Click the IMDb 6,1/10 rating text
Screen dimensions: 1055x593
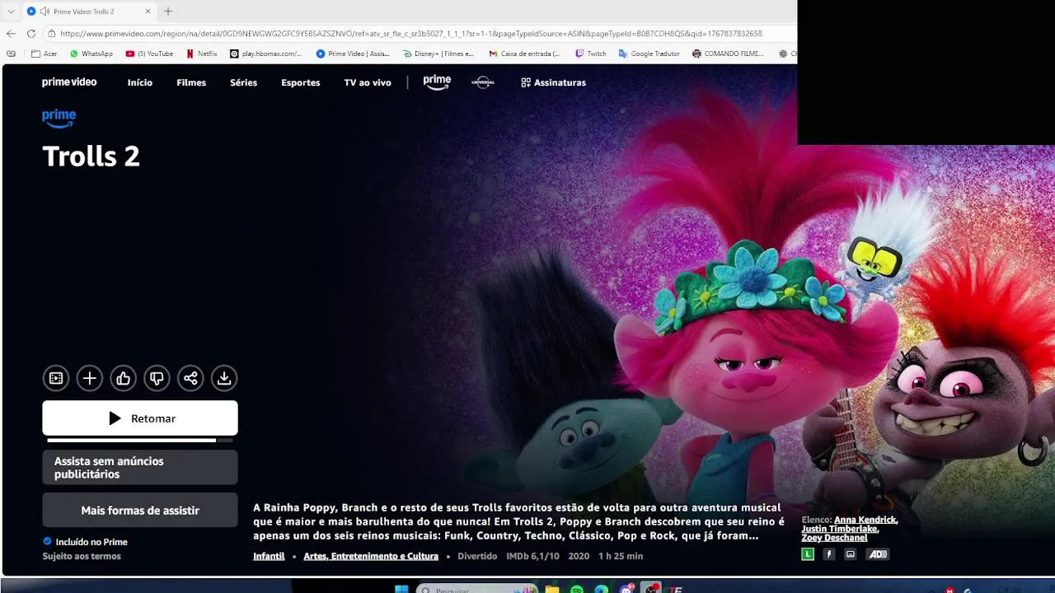[532, 556]
